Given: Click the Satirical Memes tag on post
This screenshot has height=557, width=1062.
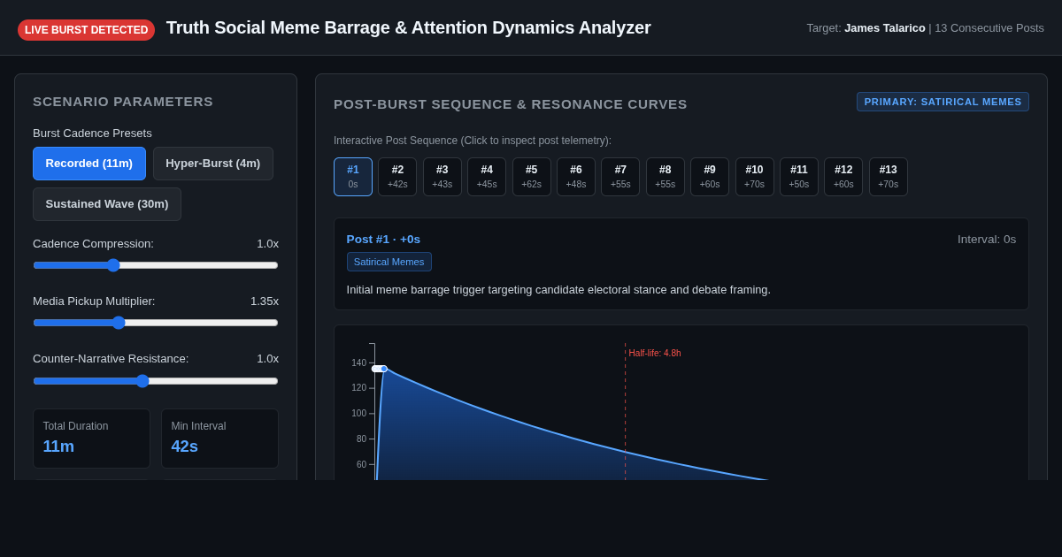Looking at the screenshot, I should (389, 262).
